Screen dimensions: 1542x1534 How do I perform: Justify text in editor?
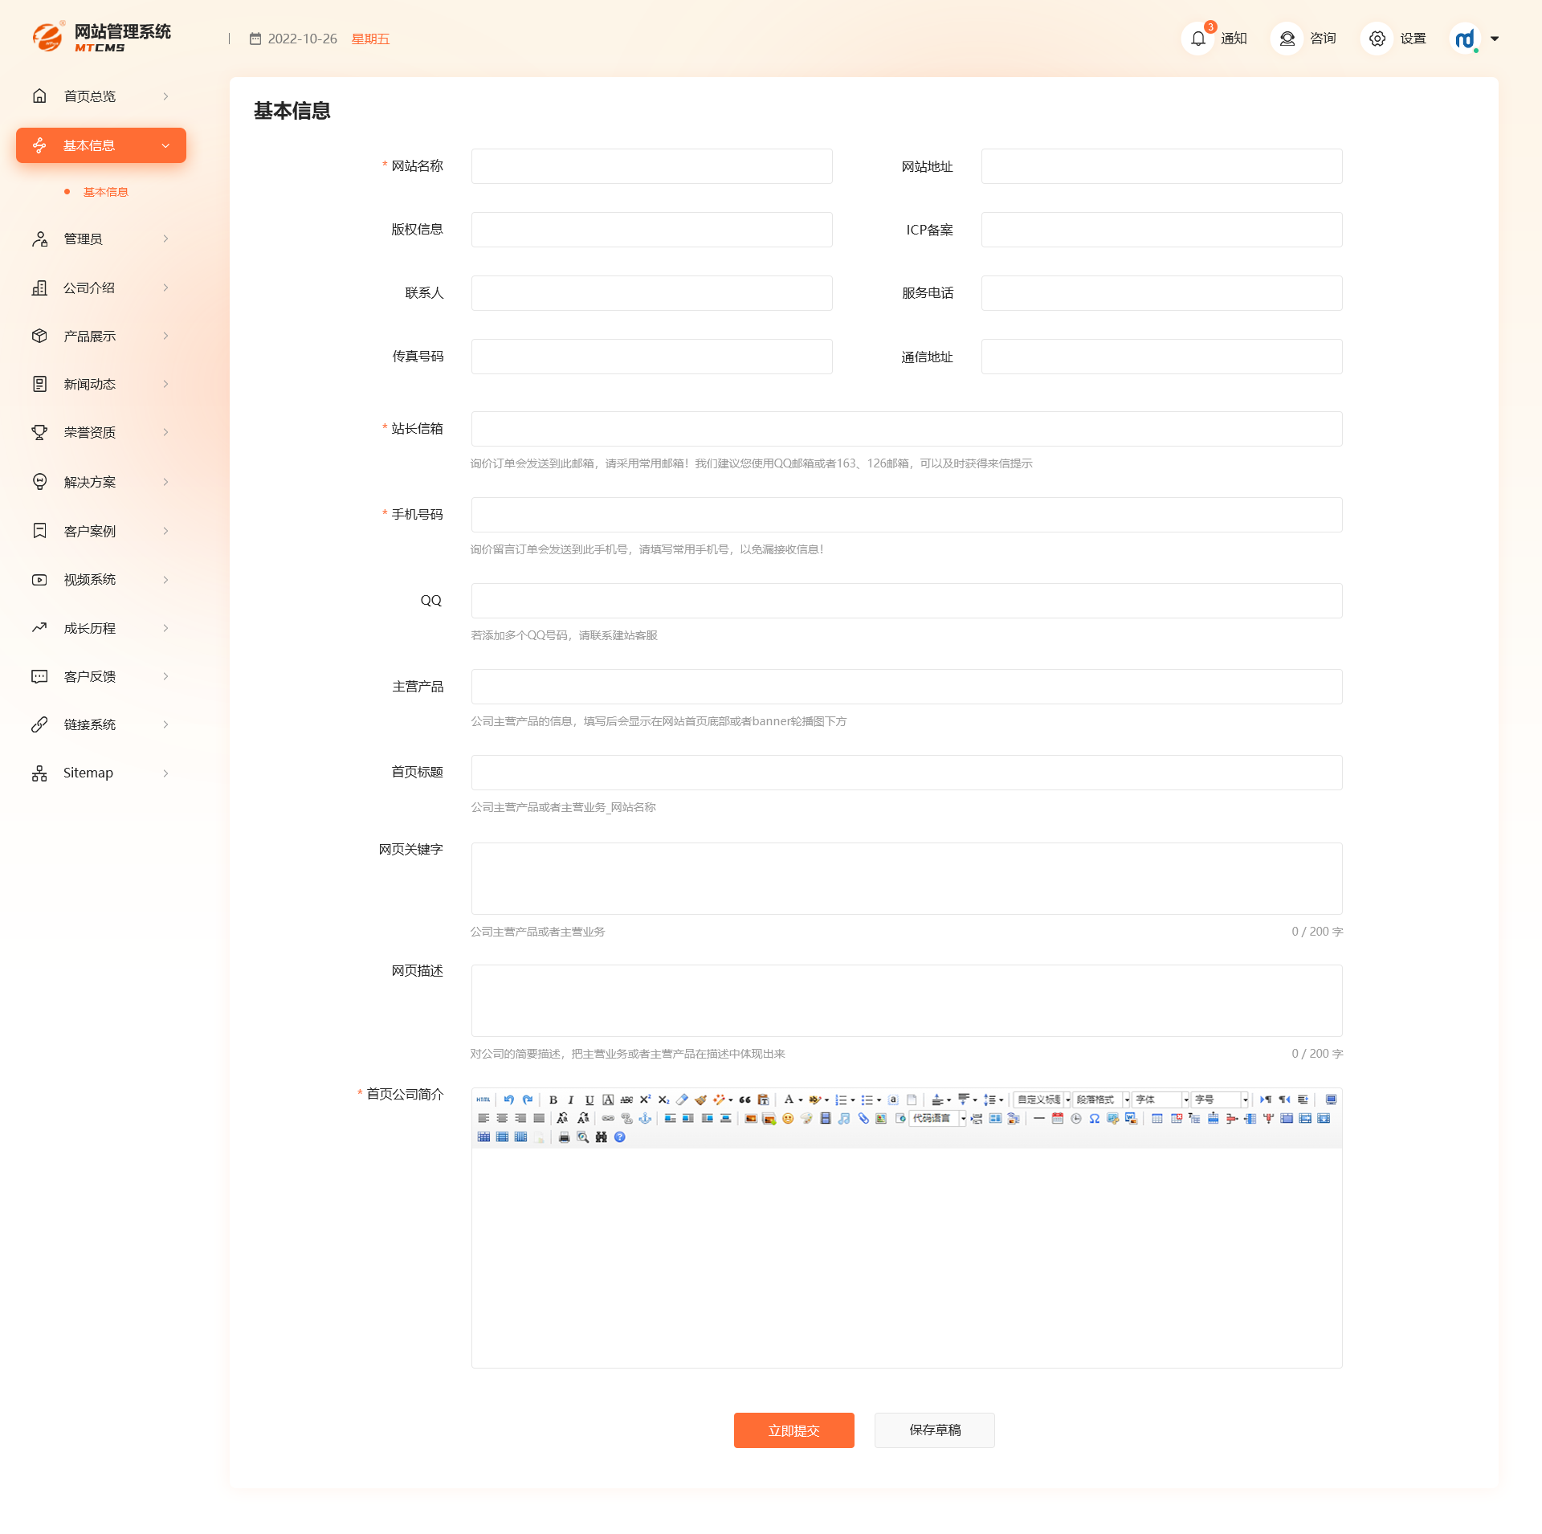539,1118
